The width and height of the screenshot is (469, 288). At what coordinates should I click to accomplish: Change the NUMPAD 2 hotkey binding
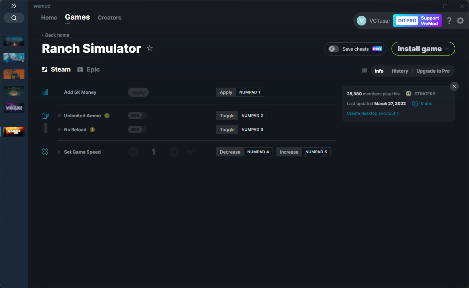pos(252,116)
